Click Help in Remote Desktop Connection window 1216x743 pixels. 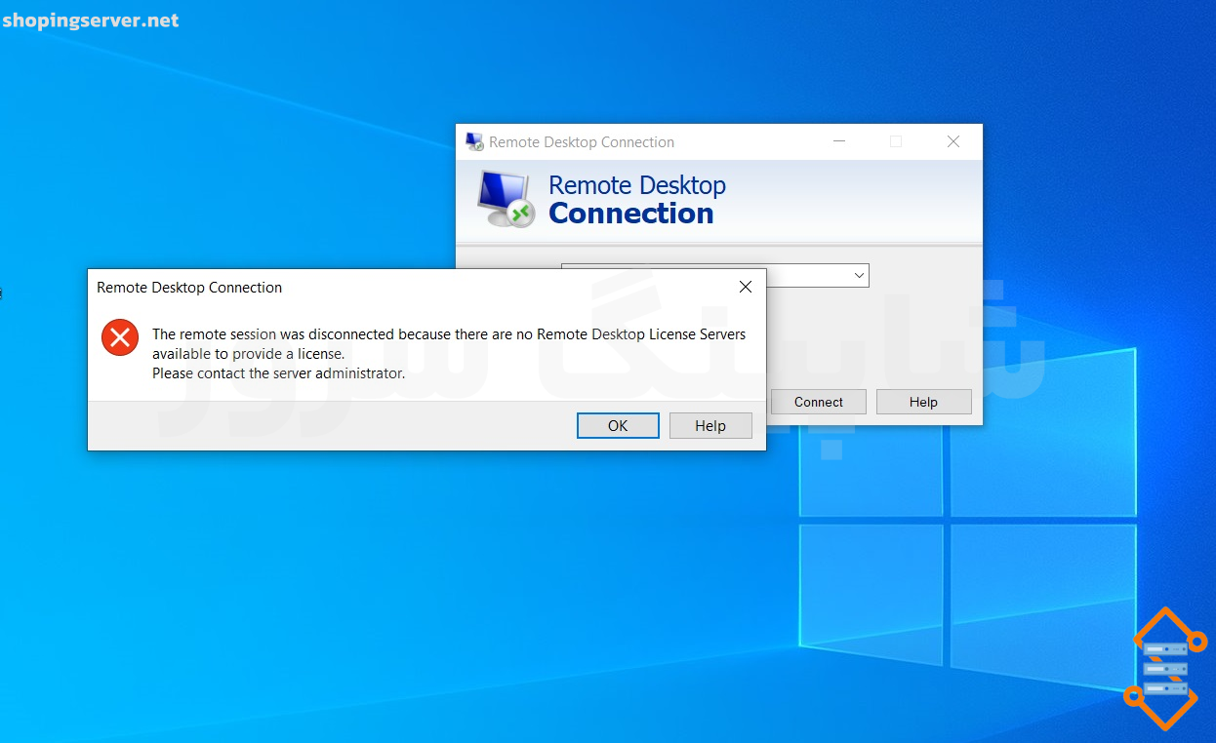[x=923, y=402]
